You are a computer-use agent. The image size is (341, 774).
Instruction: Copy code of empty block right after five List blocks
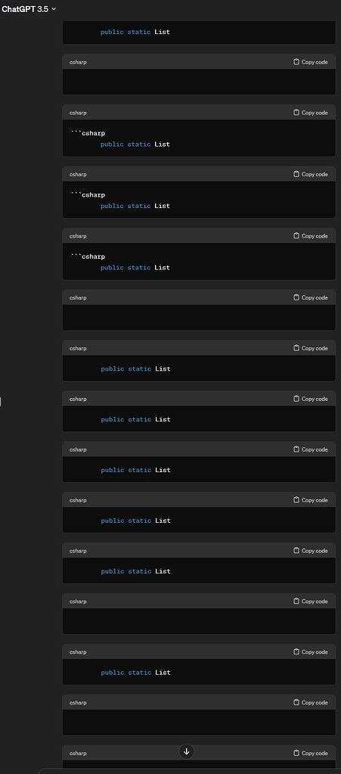(x=311, y=601)
